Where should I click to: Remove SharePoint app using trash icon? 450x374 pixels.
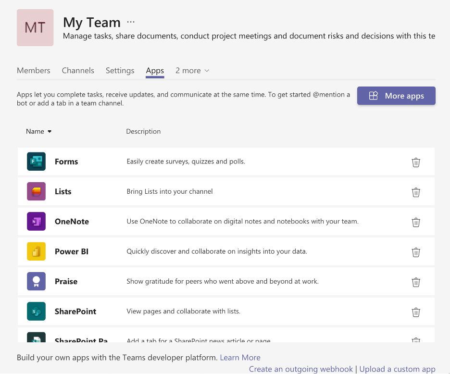[416, 312]
